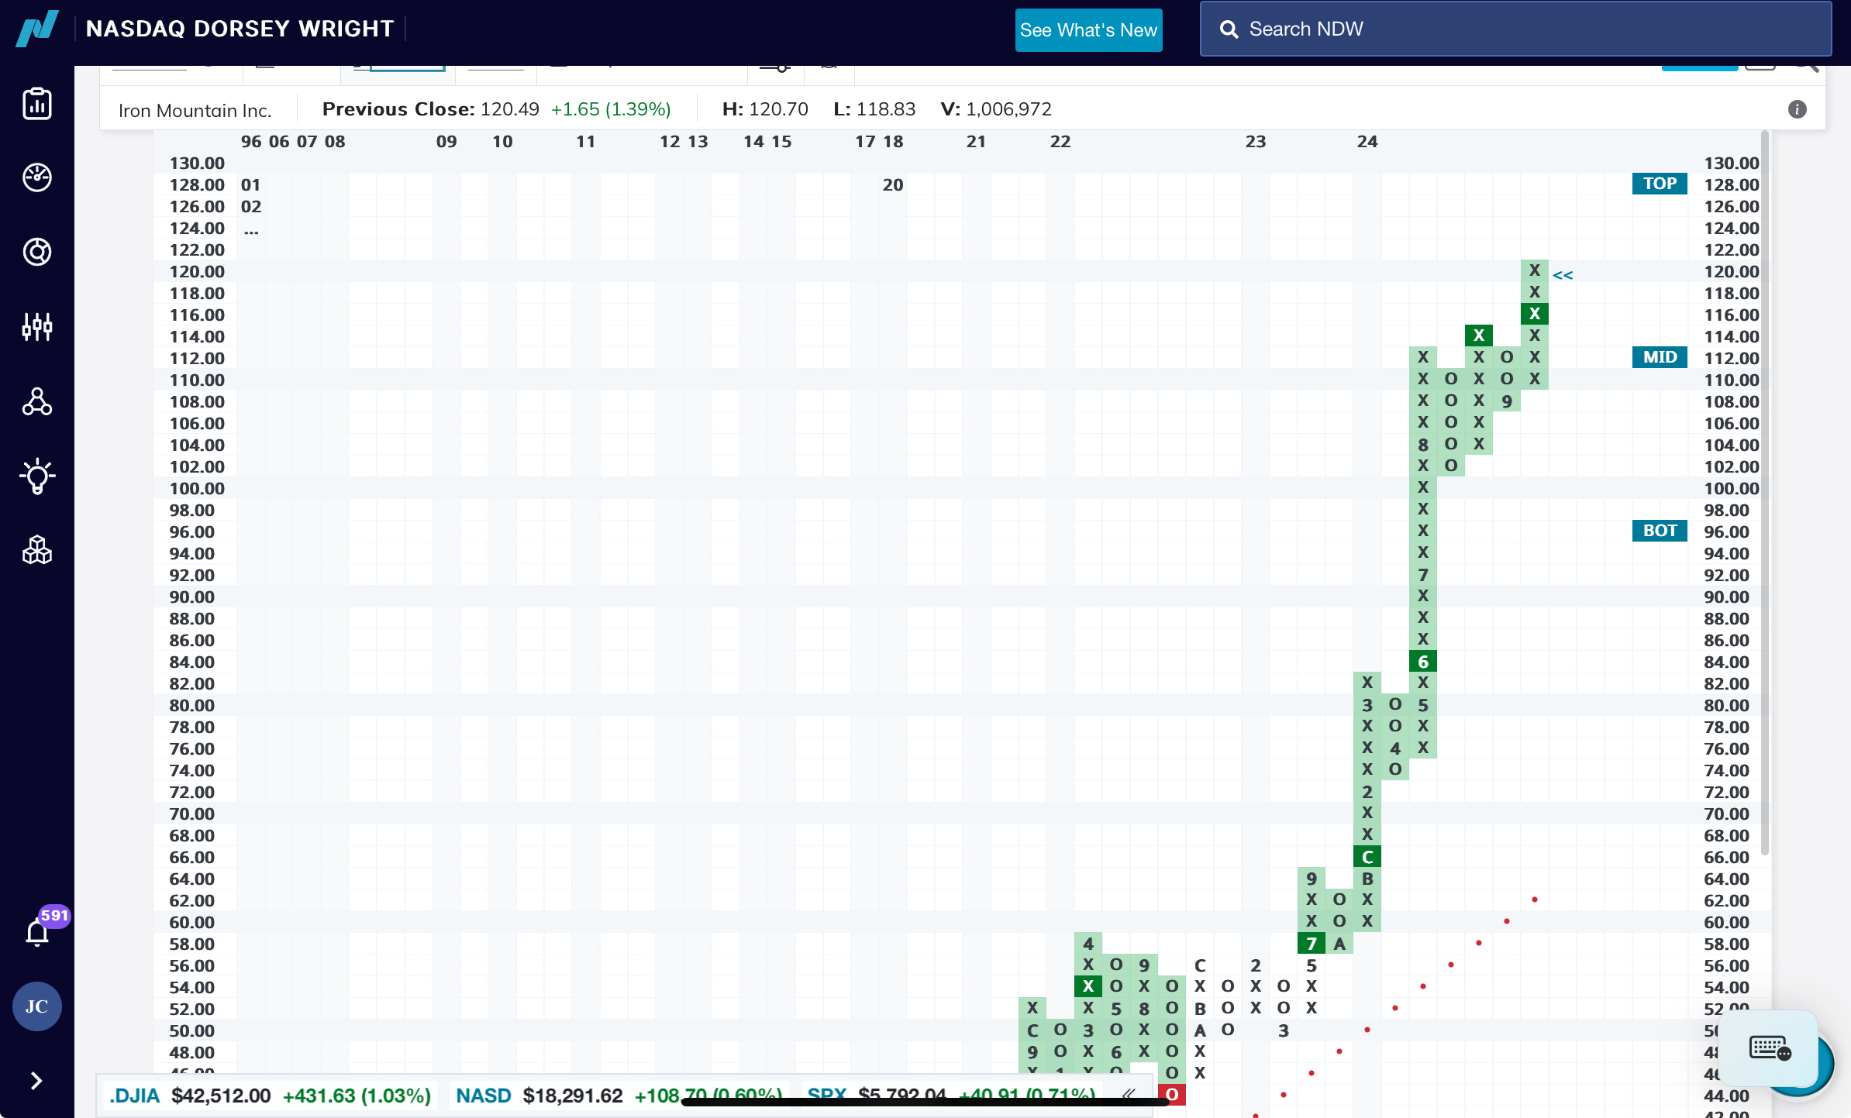
Task: Open the keyboard chat widget
Action: pos(1770,1049)
